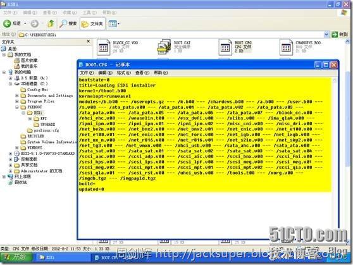This screenshot has width=353, height=265.
Task: Maximize the BOOT.CFG Notepad window
Action: pyautogui.click(x=326, y=65)
